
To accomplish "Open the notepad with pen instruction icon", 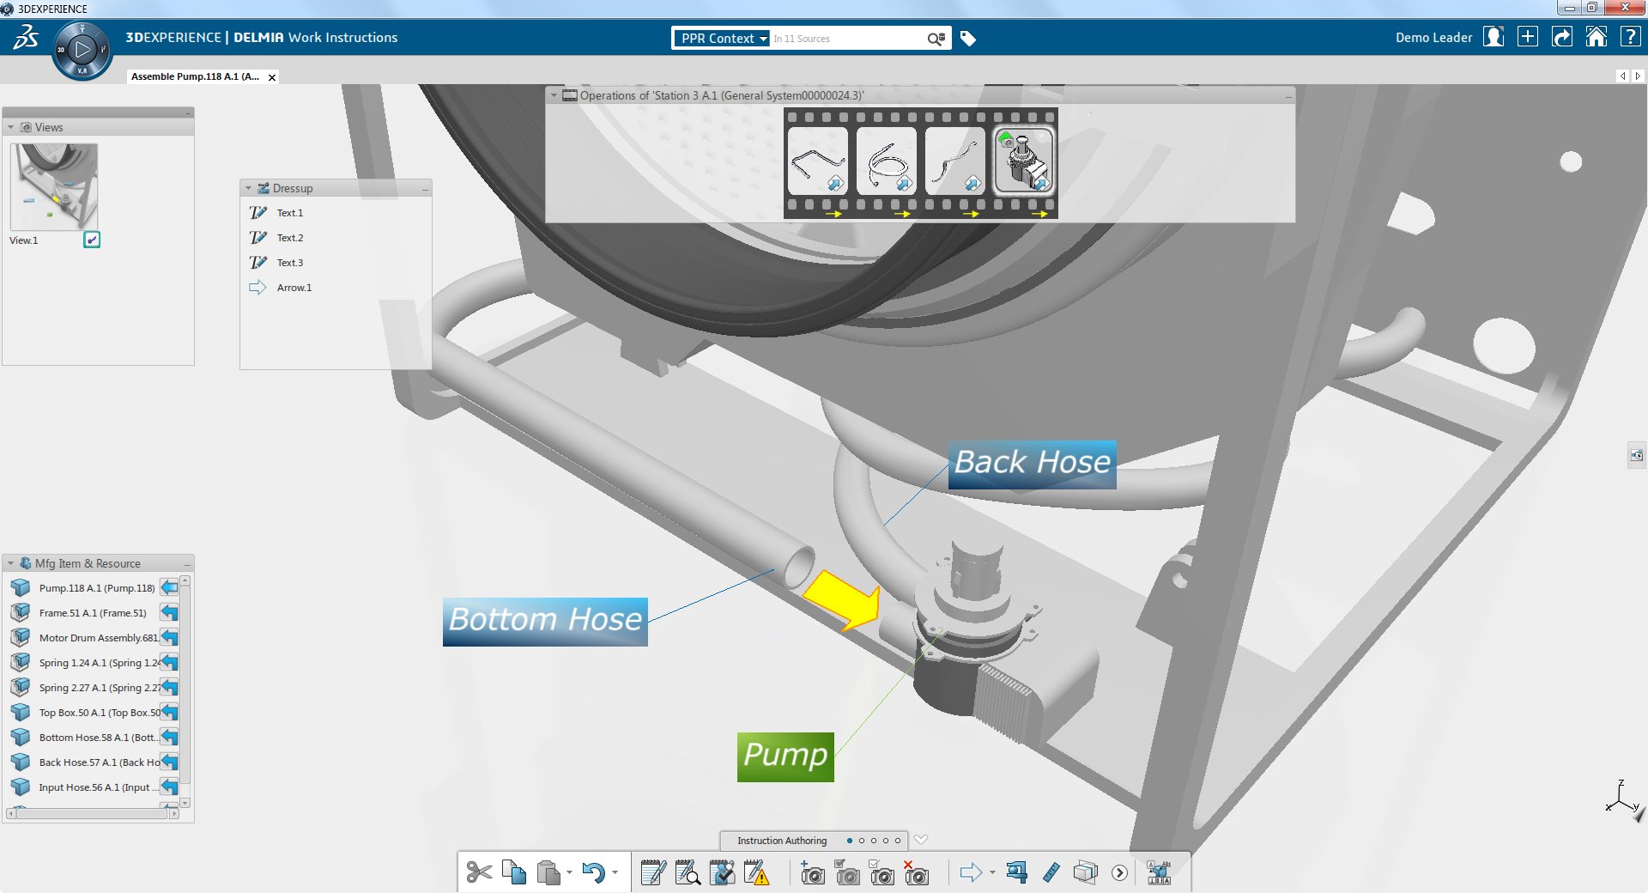I will (x=653, y=873).
